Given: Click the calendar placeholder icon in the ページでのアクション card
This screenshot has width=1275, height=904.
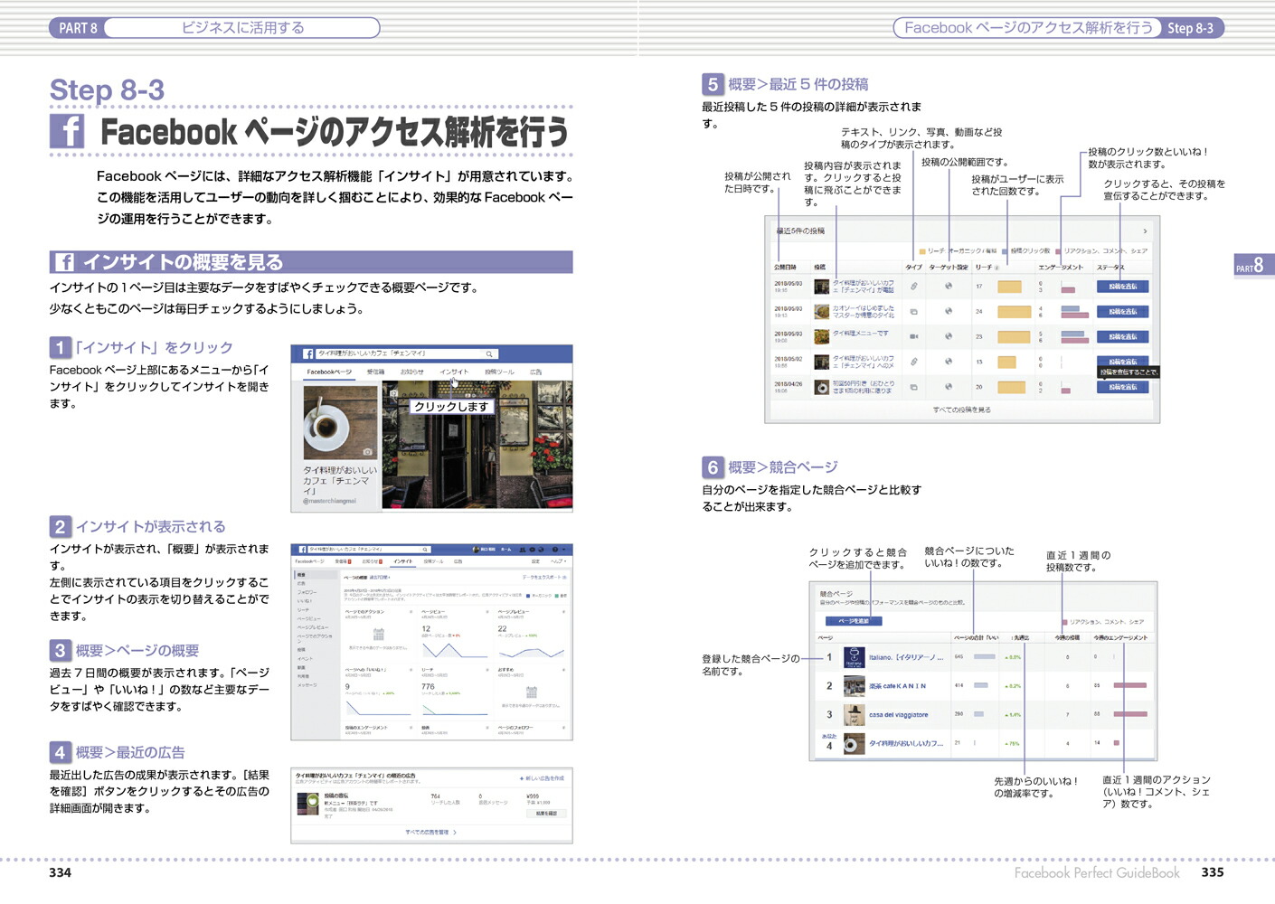Looking at the screenshot, I should tap(379, 634).
